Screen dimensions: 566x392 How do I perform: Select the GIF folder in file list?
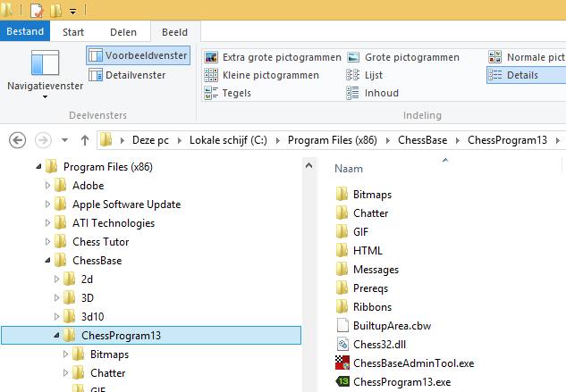[x=352, y=232]
